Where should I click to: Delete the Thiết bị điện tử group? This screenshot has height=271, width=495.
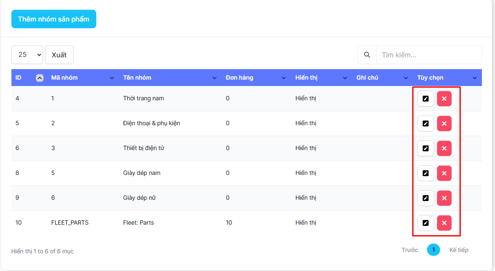[444, 148]
